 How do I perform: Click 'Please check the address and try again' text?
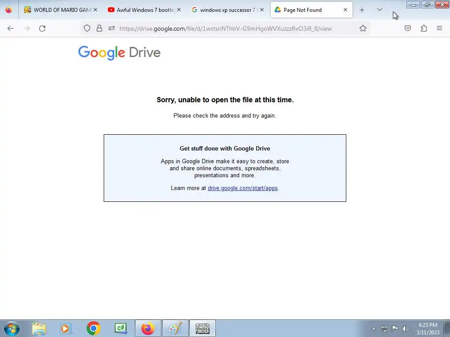tap(225, 116)
